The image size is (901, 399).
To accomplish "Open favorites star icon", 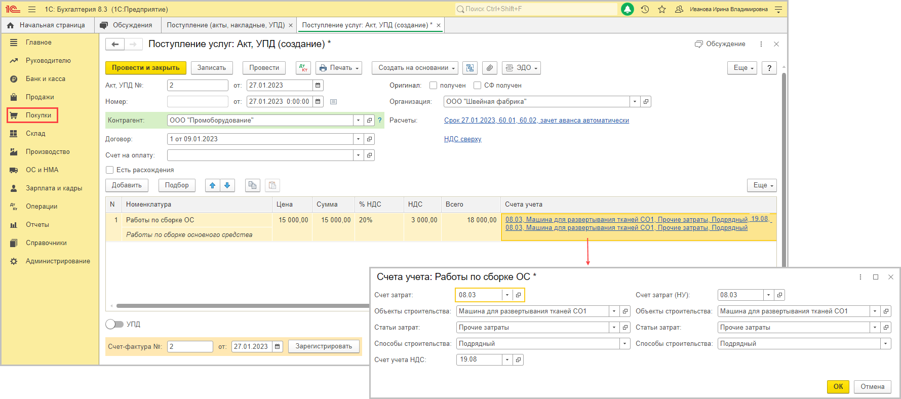I will [x=662, y=9].
